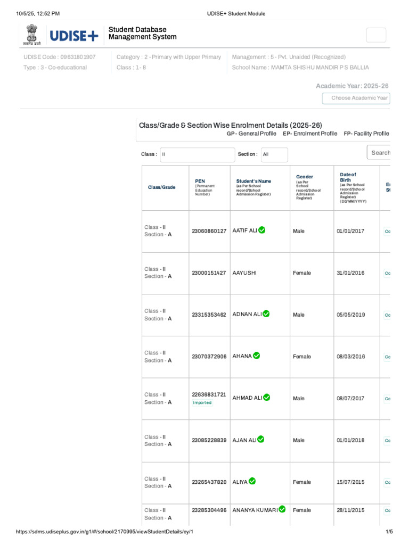Click date of birth 28/11/2015
Screen dimensions: 409x545
pyautogui.click(x=350, y=510)
